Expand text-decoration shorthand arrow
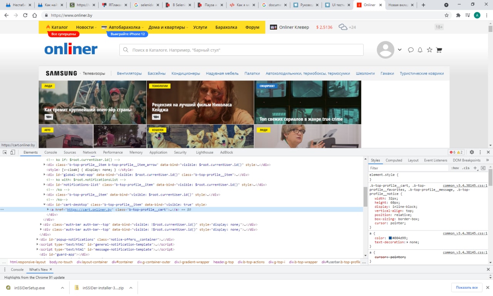Screen dimensions: 493x296 click(407, 242)
